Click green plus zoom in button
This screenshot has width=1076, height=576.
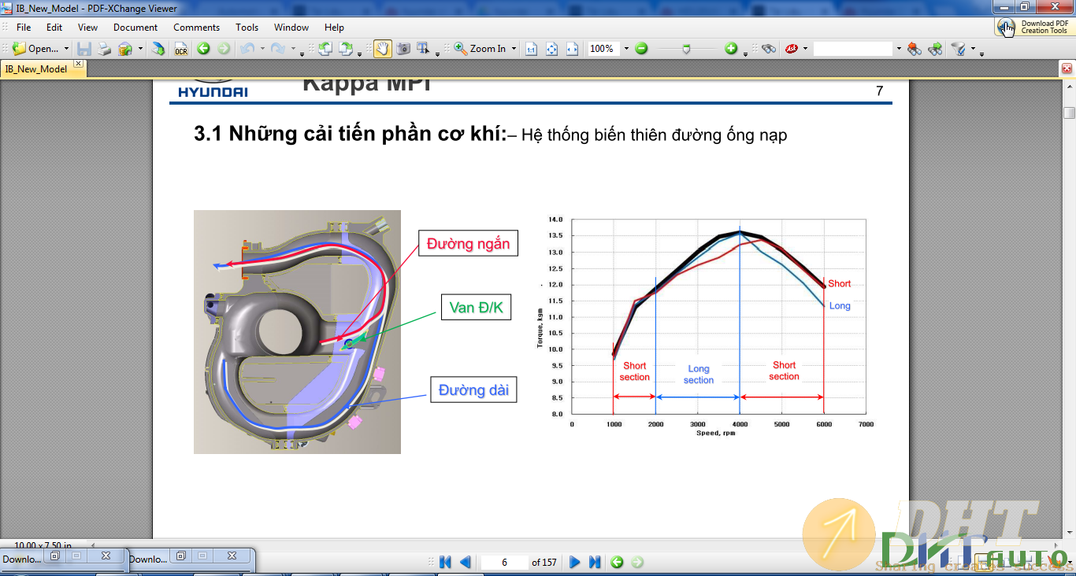click(x=731, y=49)
